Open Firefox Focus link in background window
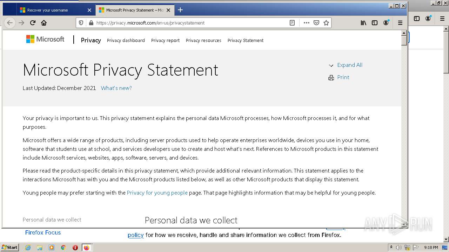Viewport: 449px width, 252px height. tap(43, 232)
